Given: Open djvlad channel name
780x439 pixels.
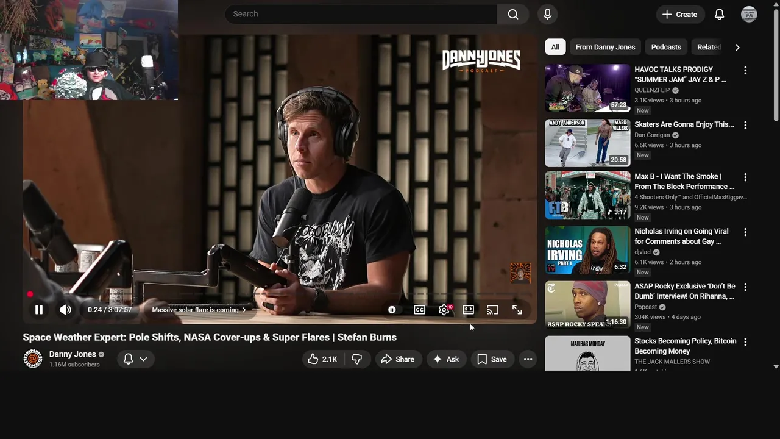Looking at the screenshot, I should pyautogui.click(x=643, y=252).
